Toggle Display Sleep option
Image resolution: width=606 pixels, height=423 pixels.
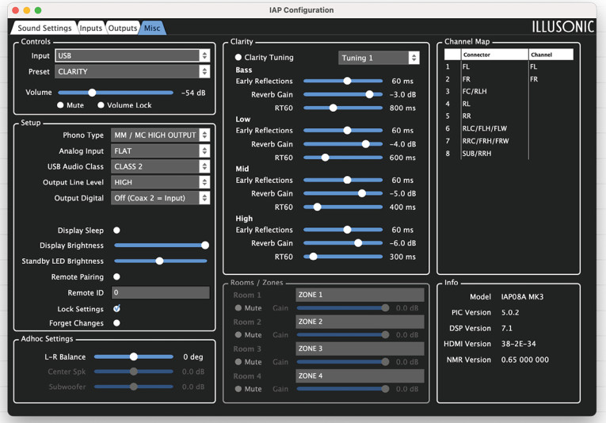(116, 231)
